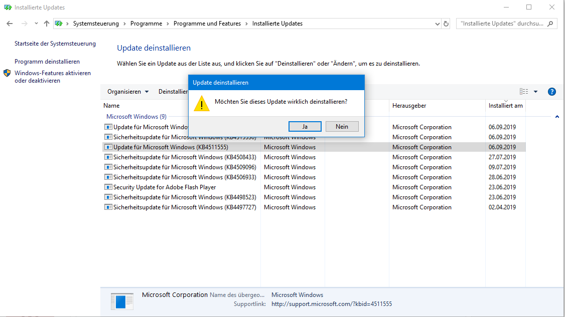Close the Installierte Updates window
The image size is (565, 317).
(551, 7)
